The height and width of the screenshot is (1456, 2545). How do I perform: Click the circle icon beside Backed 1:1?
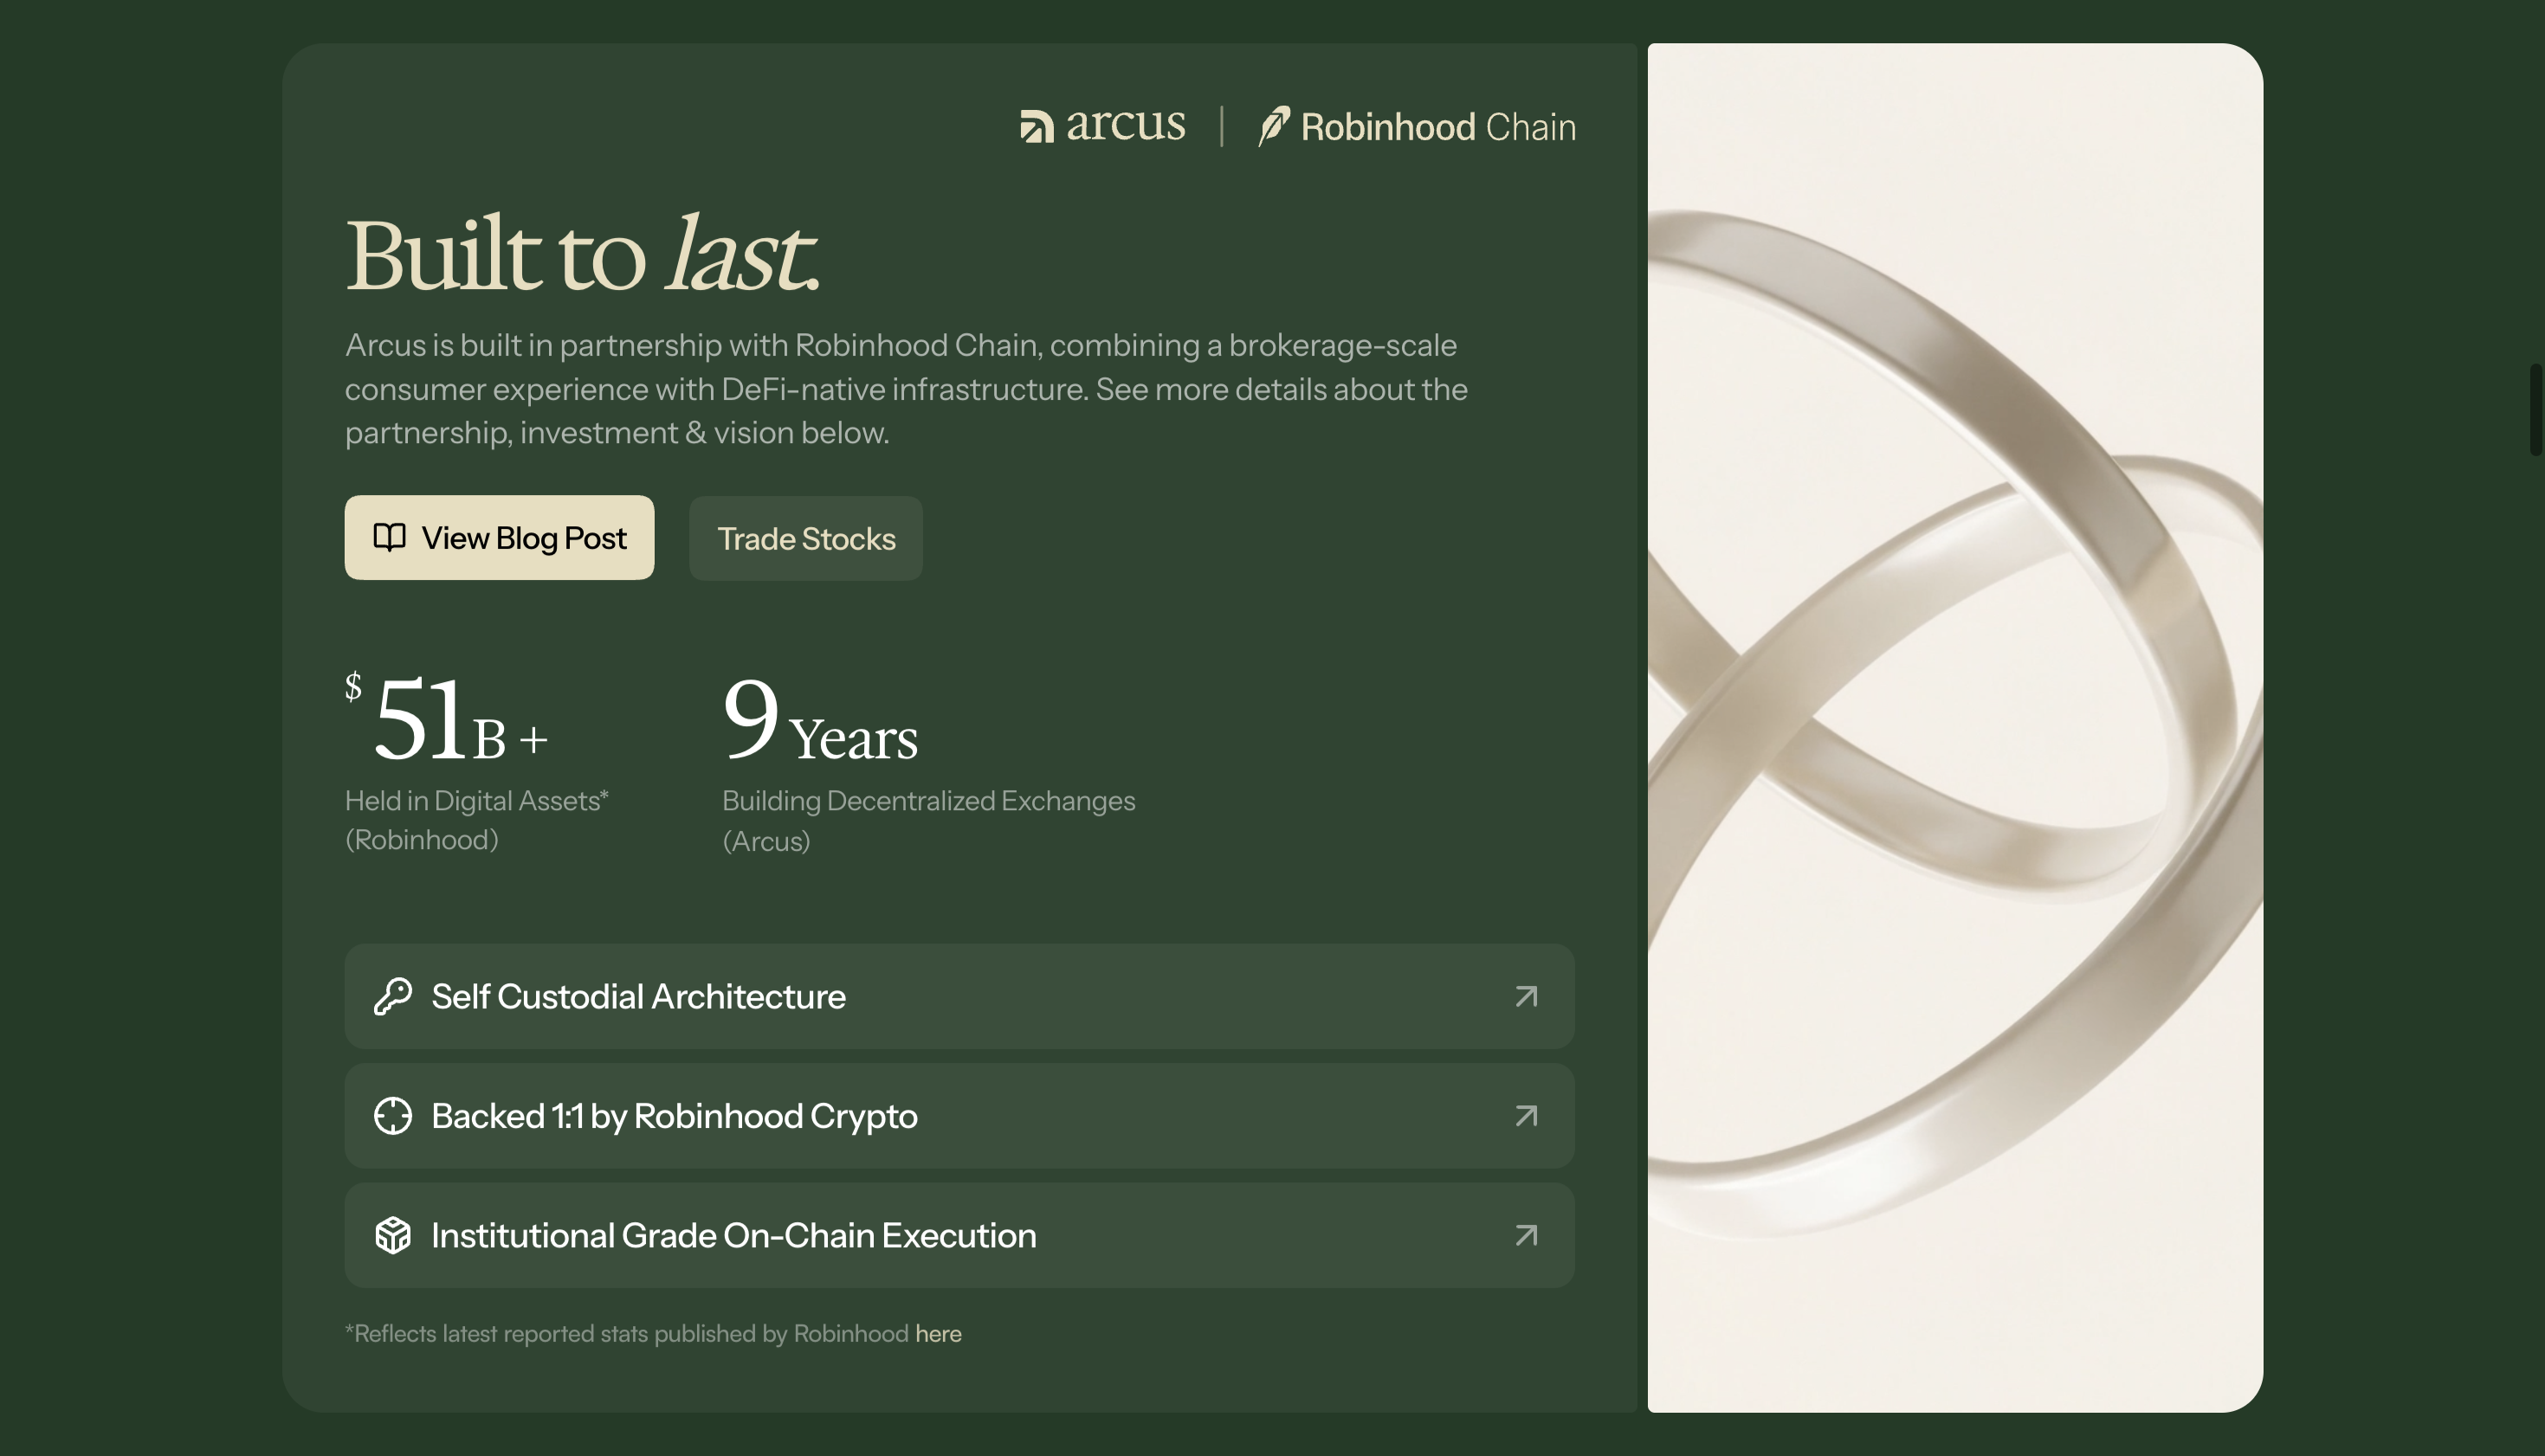pos(393,1116)
